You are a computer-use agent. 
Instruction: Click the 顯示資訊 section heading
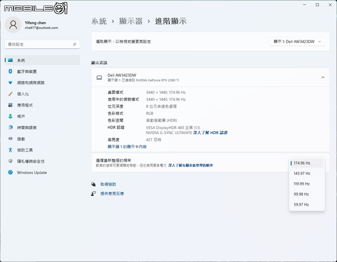click(99, 63)
